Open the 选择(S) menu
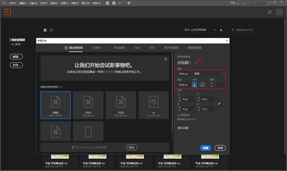The image size is (287, 171). coord(54,3)
